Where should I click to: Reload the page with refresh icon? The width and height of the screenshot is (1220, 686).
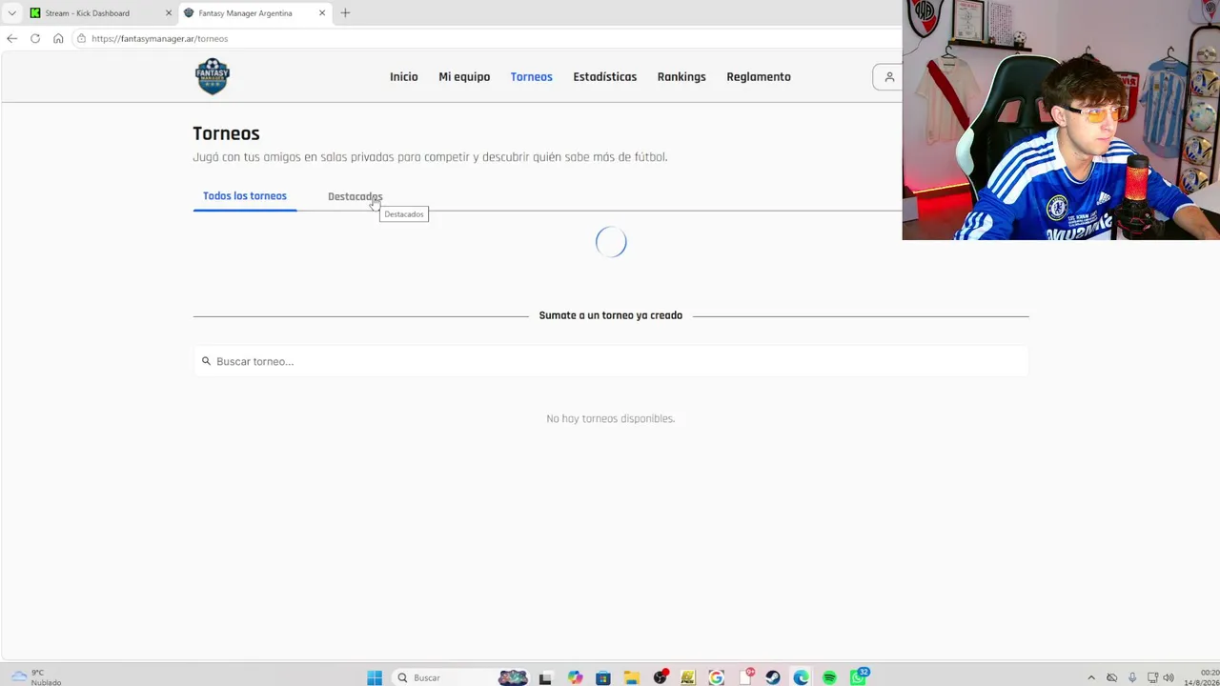tap(35, 38)
